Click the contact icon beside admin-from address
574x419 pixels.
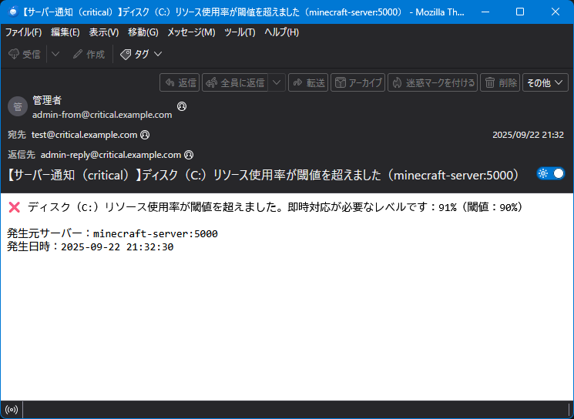tap(182, 106)
